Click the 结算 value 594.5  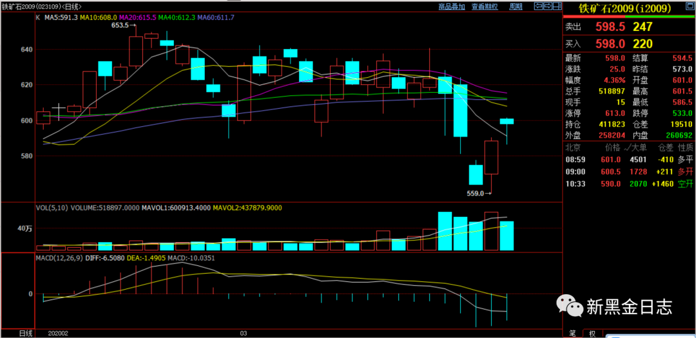point(682,58)
